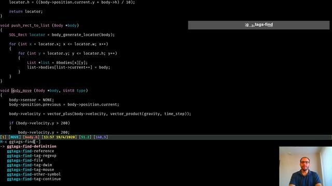
Task: Choose the ggtags-find-tag-dwim command
Action: click(29, 165)
